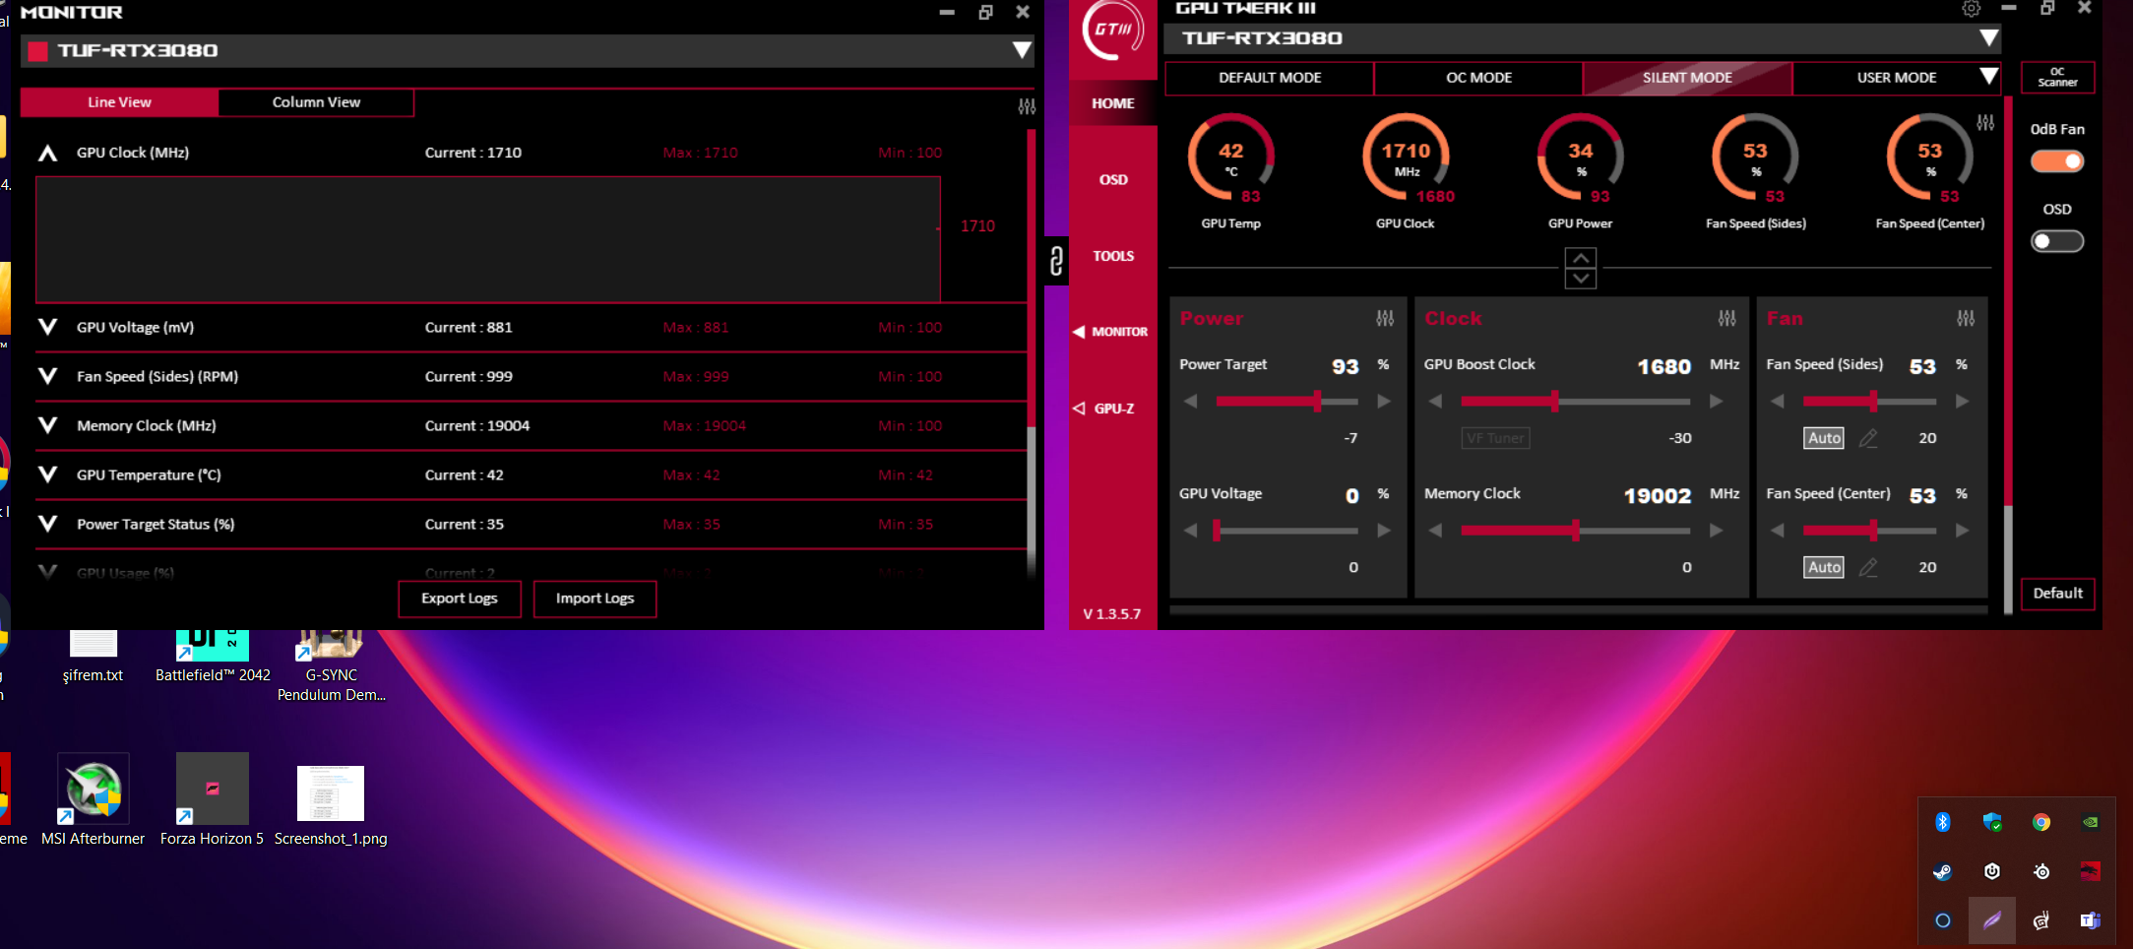Go to Home in sidebar
The image size is (2133, 949).
[1113, 103]
